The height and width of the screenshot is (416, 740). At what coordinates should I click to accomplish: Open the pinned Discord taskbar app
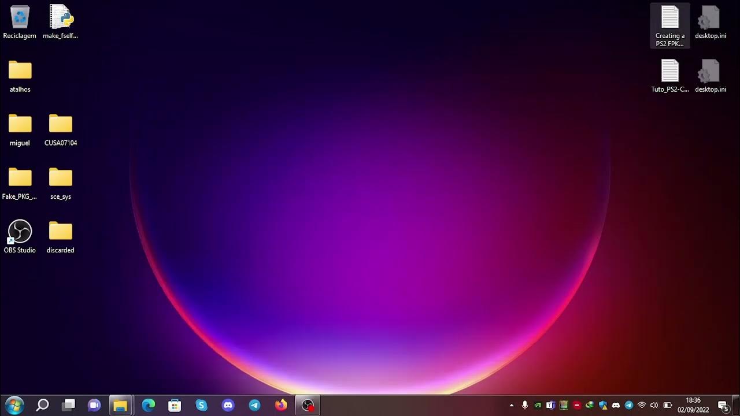(228, 406)
